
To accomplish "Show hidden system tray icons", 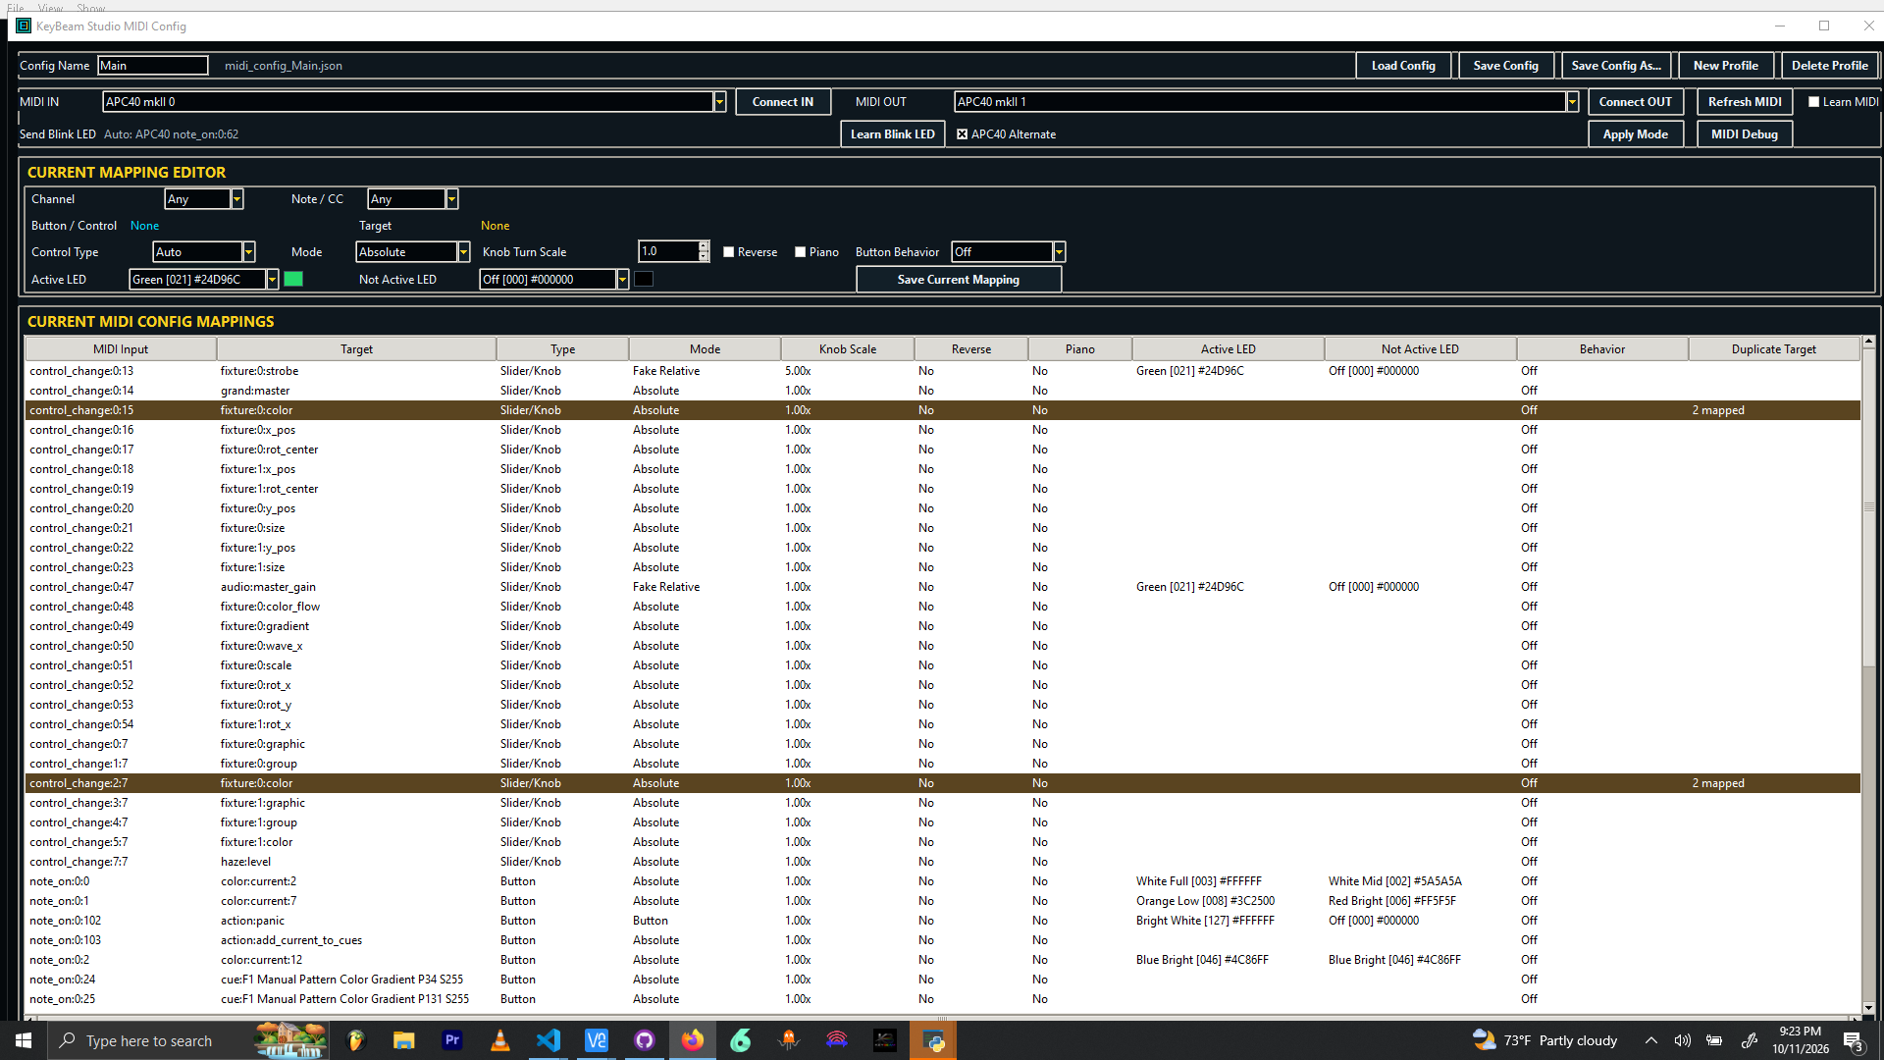I will [1651, 1040].
